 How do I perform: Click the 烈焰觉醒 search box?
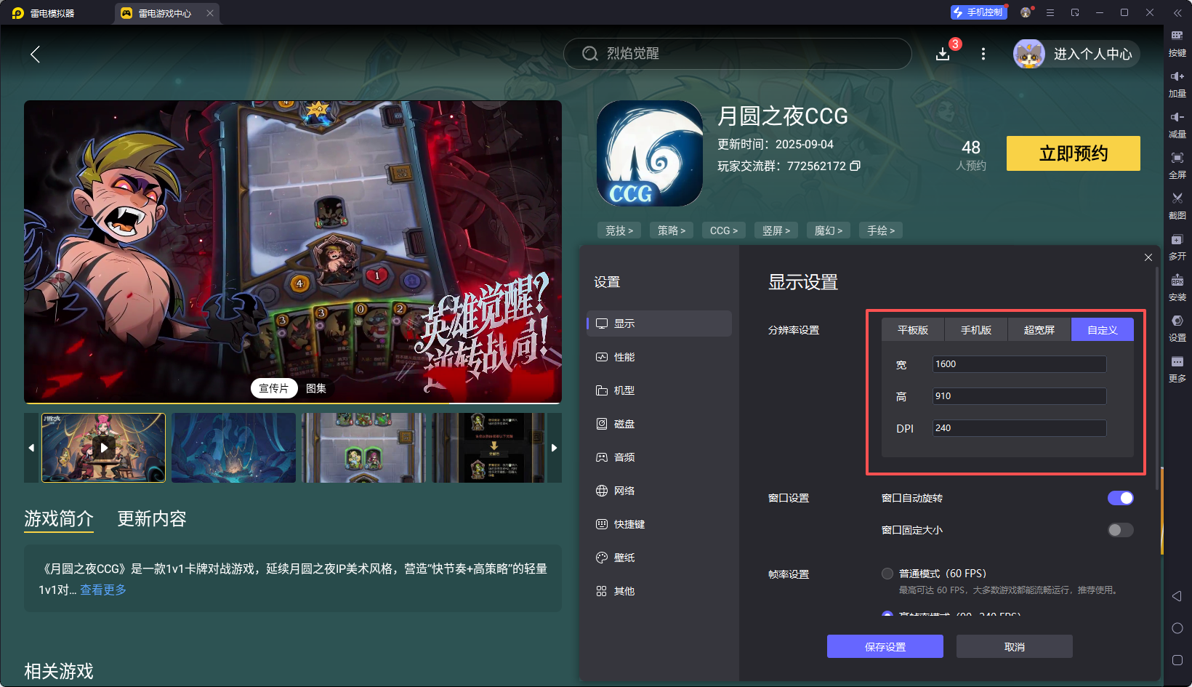737,54
